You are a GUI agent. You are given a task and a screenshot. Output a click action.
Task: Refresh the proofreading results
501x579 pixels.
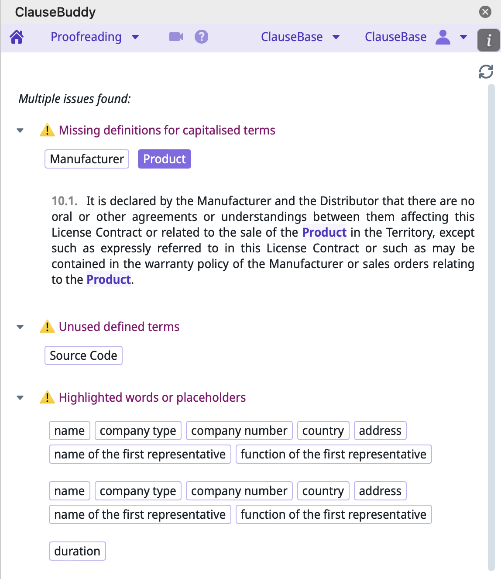tap(486, 71)
